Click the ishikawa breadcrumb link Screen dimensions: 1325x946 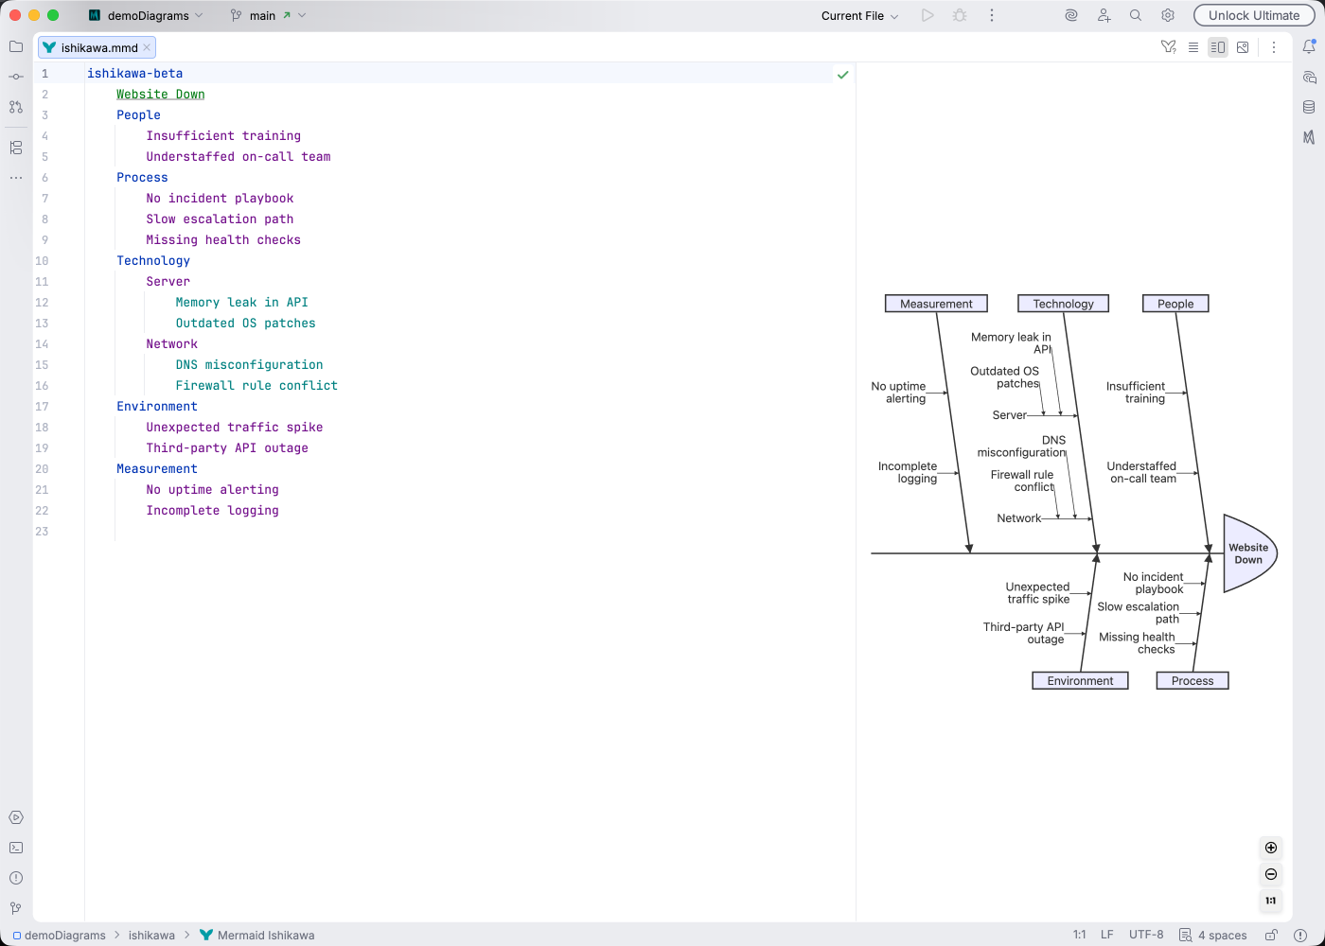coord(151,935)
